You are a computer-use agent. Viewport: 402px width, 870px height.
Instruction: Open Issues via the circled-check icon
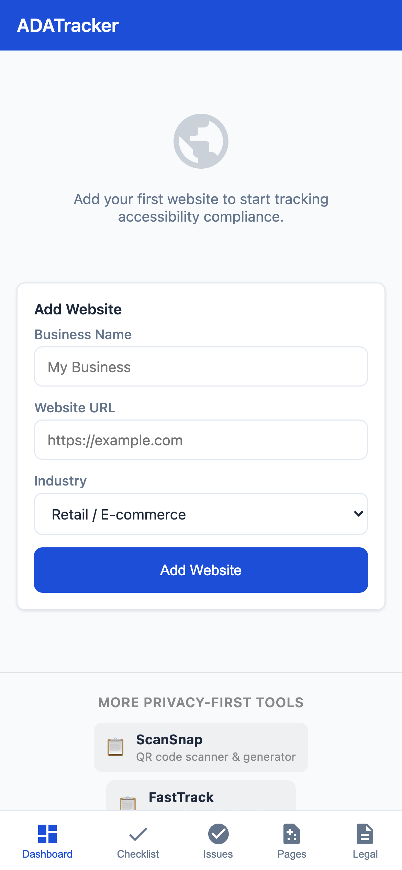(218, 834)
